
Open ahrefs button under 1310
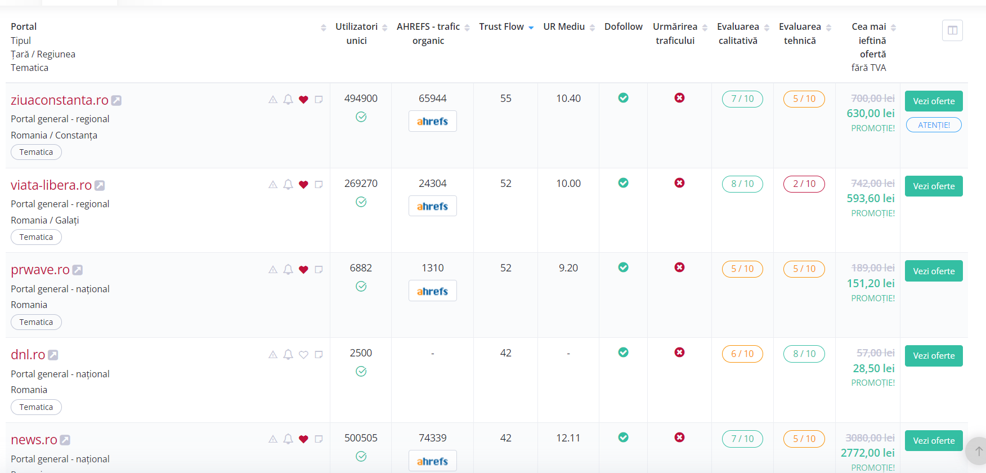click(432, 291)
